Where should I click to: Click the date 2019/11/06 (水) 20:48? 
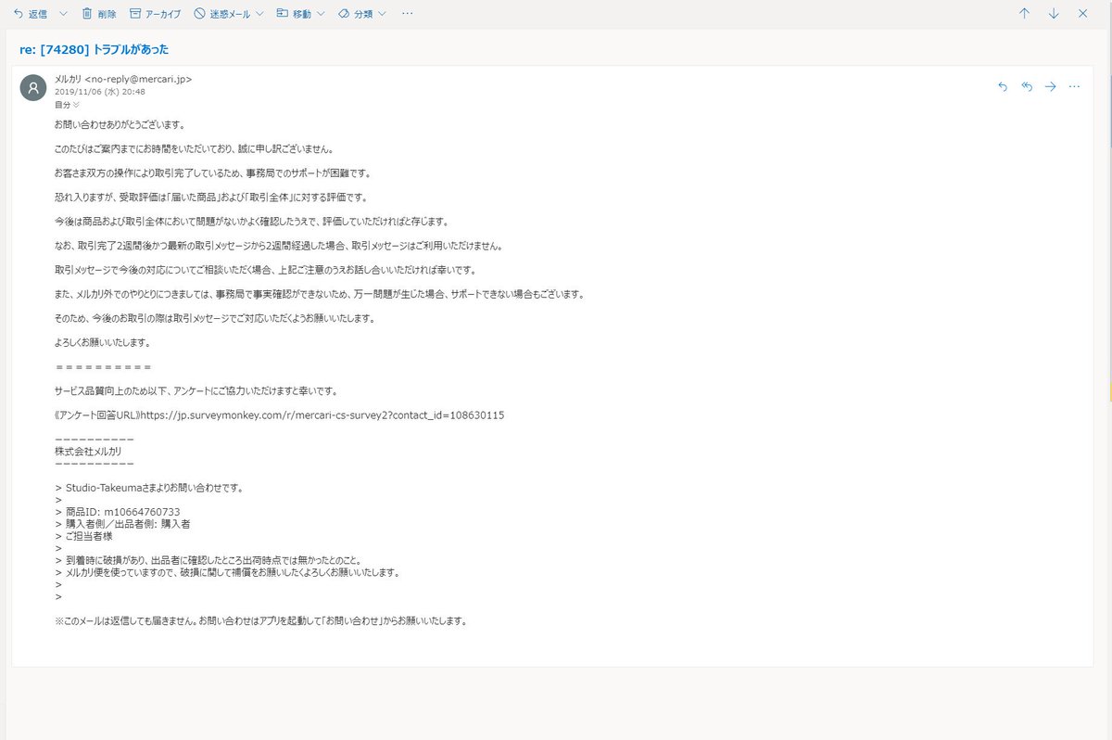click(100, 93)
